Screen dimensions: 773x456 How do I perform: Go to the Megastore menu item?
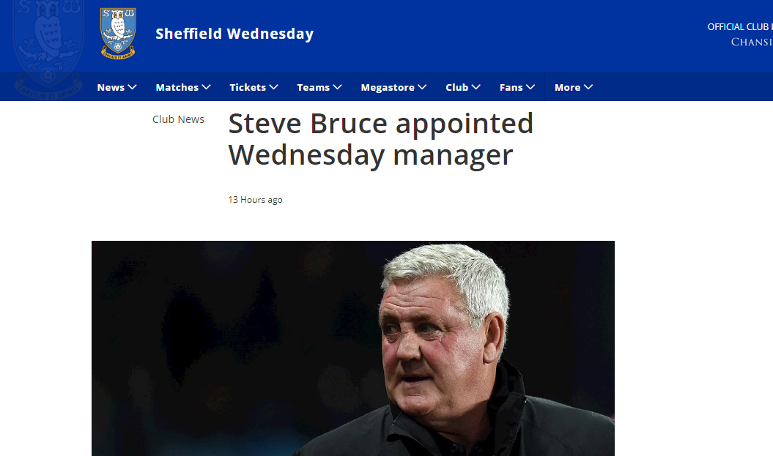[388, 87]
